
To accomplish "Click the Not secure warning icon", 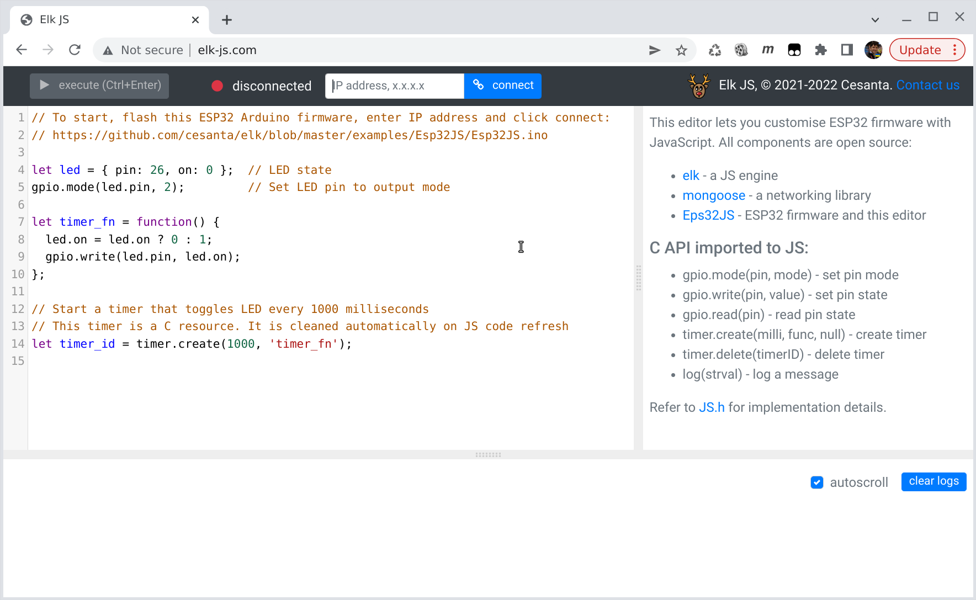I will click(108, 50).
